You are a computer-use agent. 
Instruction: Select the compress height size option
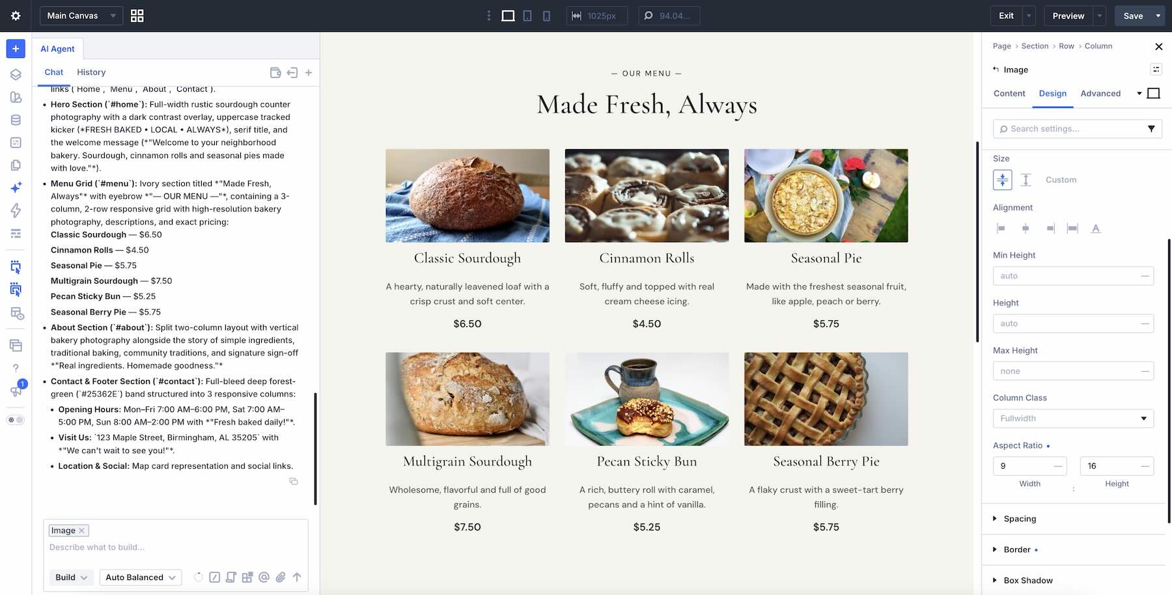pos(1003,180)
